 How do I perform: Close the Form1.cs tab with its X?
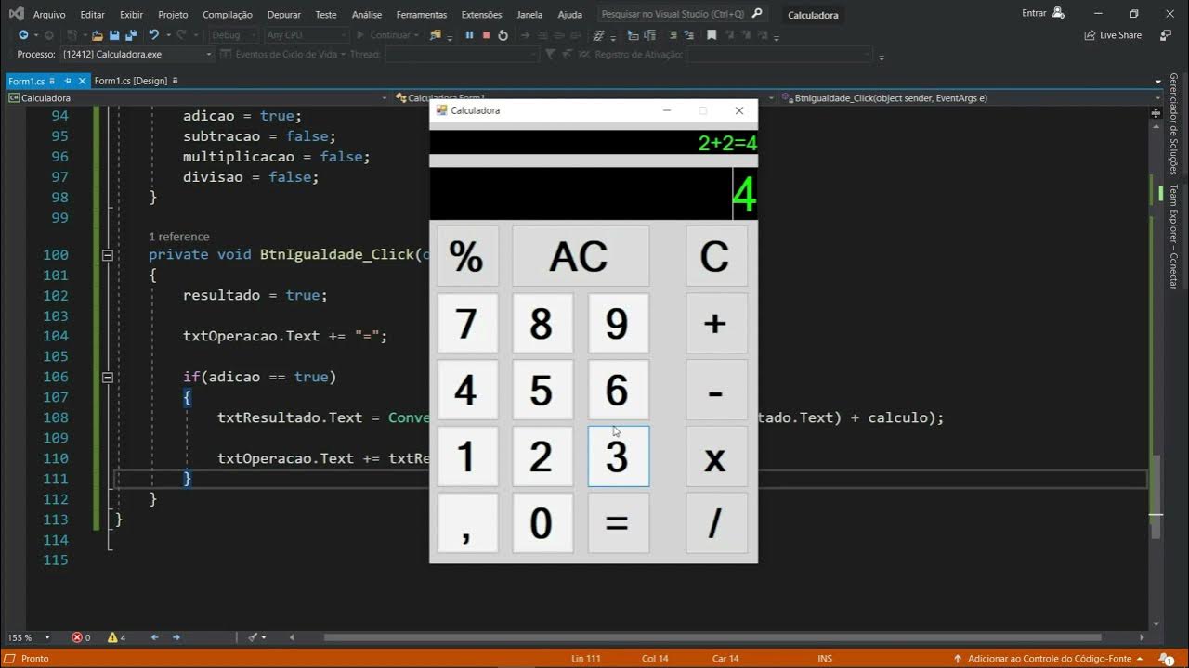coord(83,81)
